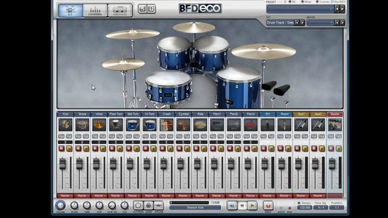Open Aux2 channel output Master dropdown

pyautogui.click(x=318, y=196)
